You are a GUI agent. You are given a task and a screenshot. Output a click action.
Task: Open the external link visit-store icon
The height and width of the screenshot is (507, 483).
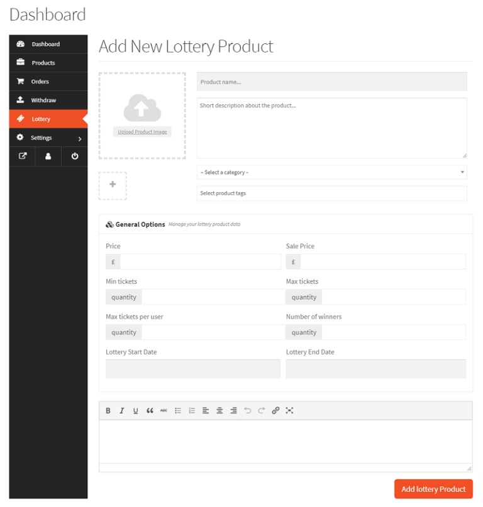click(23, 156)
